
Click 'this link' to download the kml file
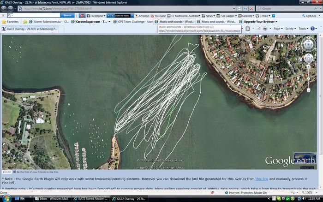click(262, 178)
